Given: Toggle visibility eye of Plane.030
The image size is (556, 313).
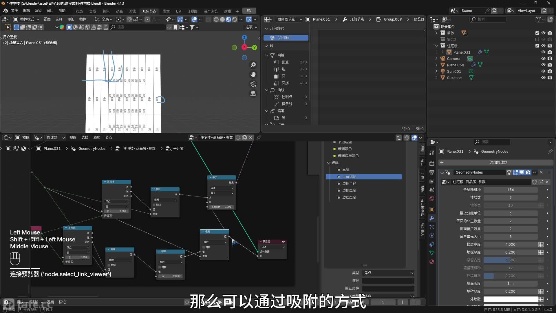Looking at the screenshot, I should [543, 65].
